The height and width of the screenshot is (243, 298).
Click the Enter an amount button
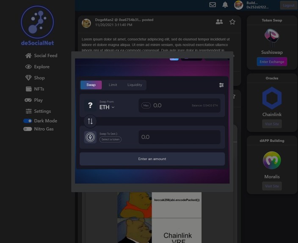click(x=152, y=159)
